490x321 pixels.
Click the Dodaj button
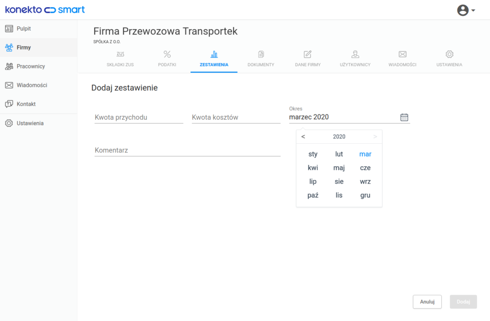(463, 302)
